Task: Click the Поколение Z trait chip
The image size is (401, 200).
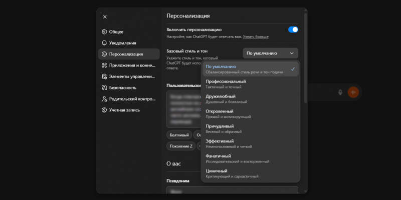Action: [x=181, y=146]
